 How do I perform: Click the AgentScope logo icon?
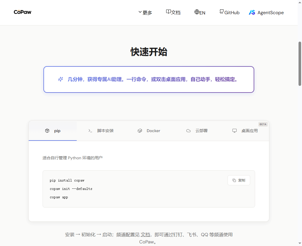(252, 12)
